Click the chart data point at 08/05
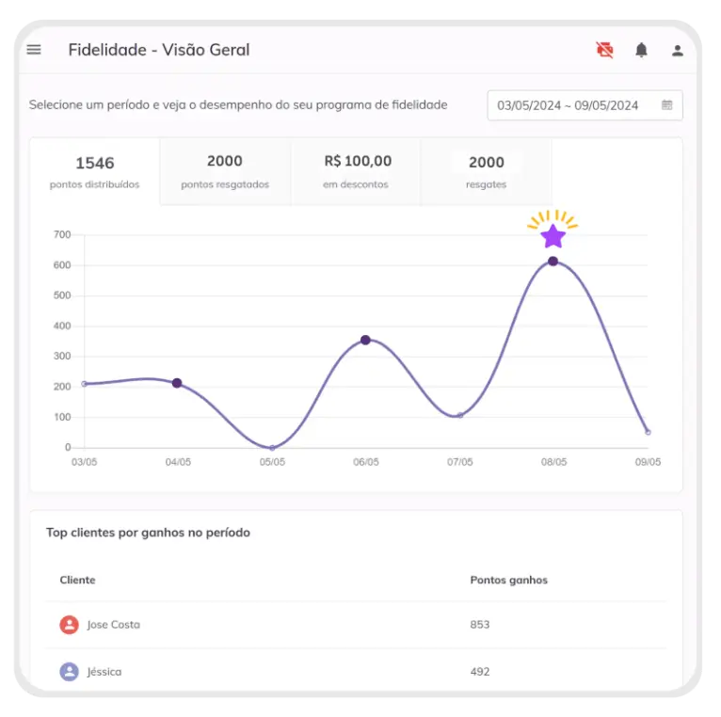This screenshot has width=721, height=717. tap(553, 262)
